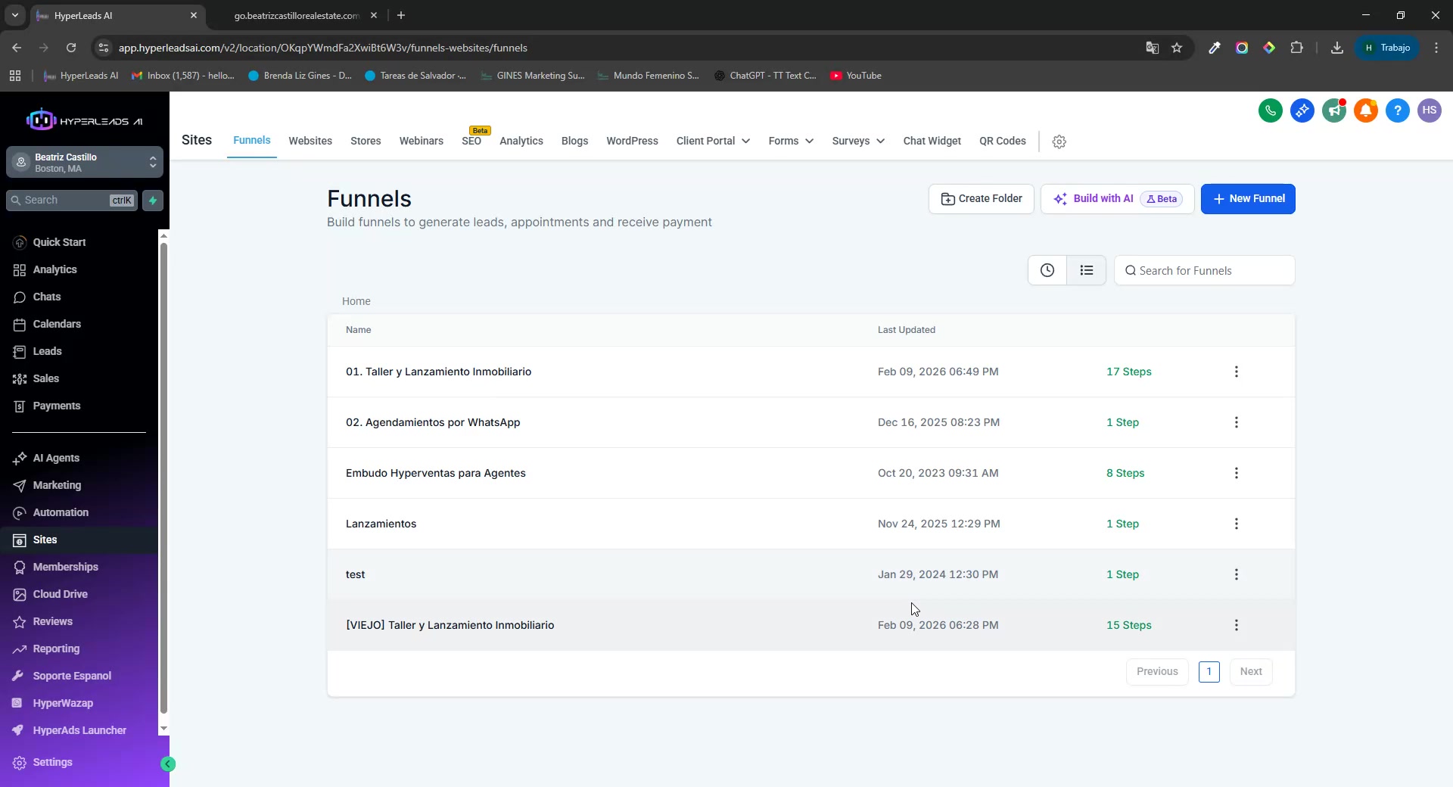Open the green phone dialer icon
Viewport: 1453px width, 787px height.
[1270, 110]
